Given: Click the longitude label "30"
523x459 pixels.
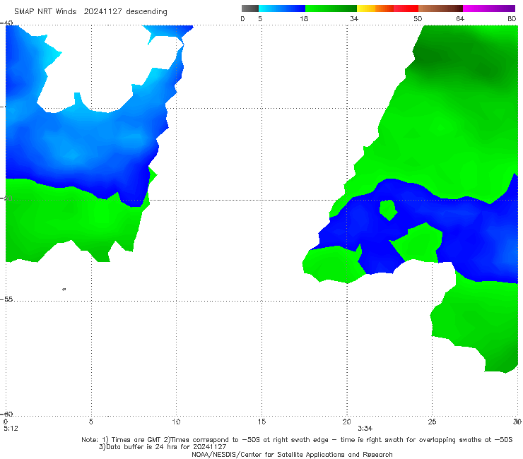Looking at the screenshot, I should click(x=517, y=422).
